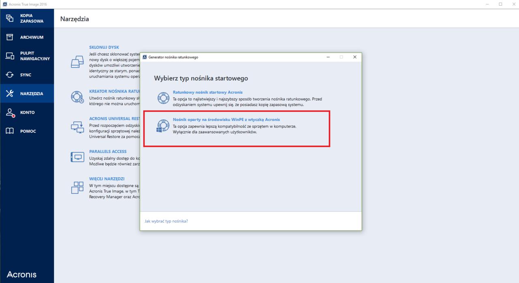This screenshot has width=519, height=283.
Task: Select the Sync arrows icon
Action: 10,75
